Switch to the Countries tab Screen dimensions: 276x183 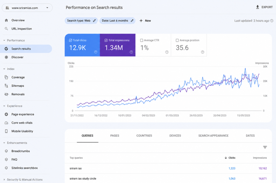coord(144,136)
